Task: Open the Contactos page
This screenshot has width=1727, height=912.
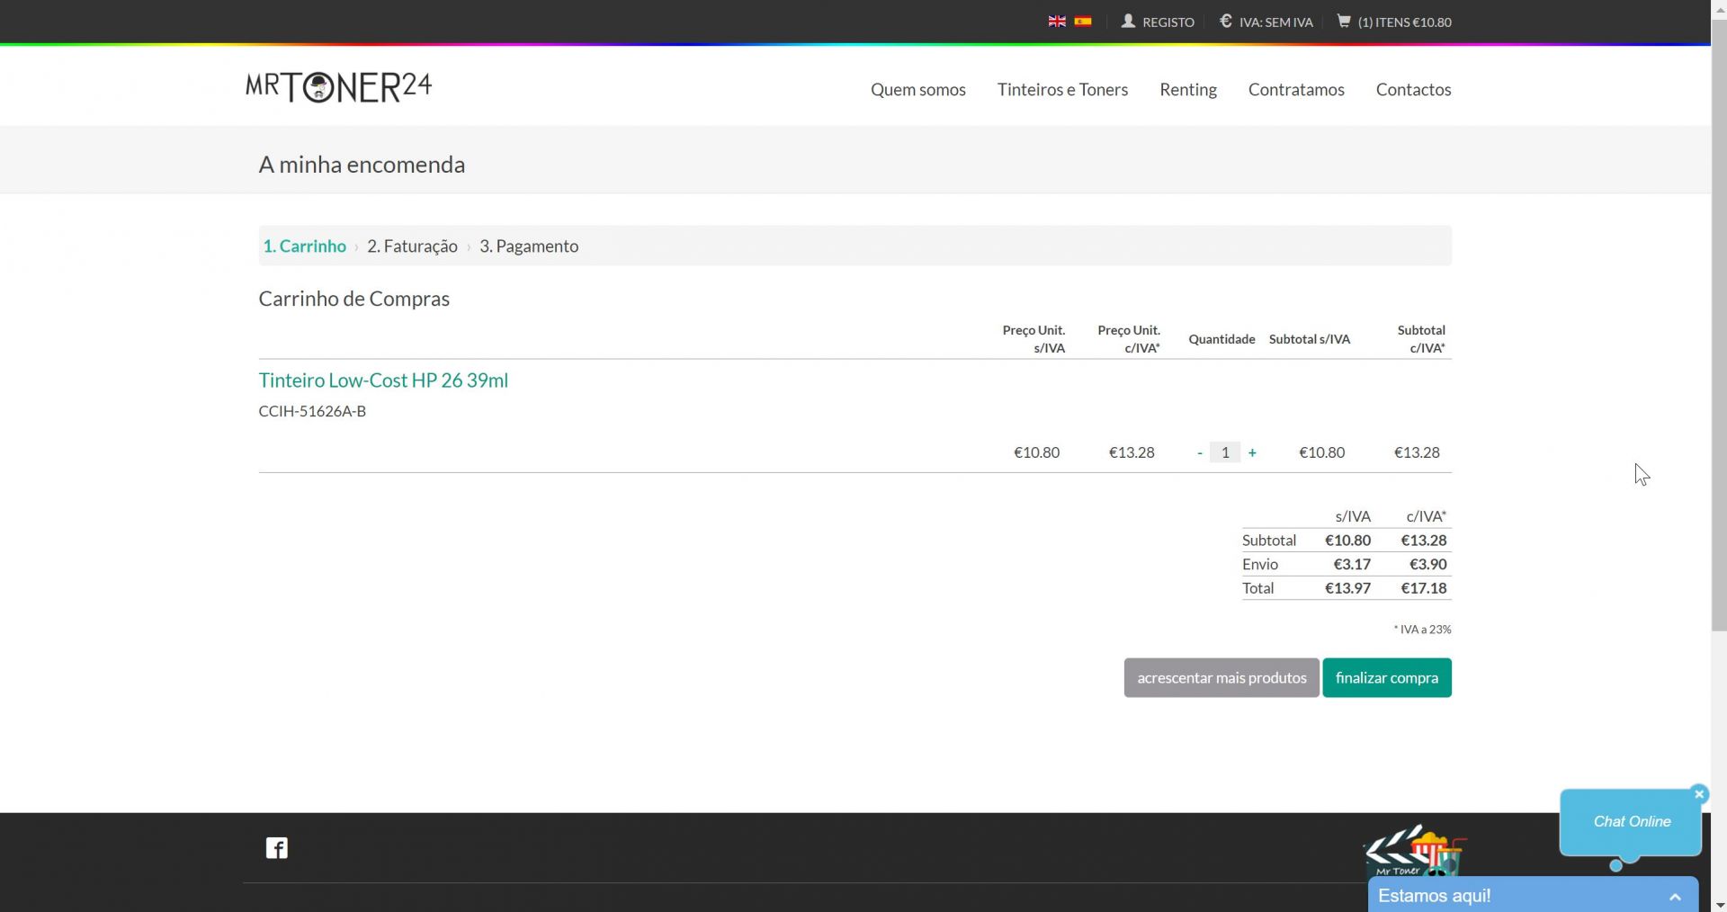Action: 1413,89
